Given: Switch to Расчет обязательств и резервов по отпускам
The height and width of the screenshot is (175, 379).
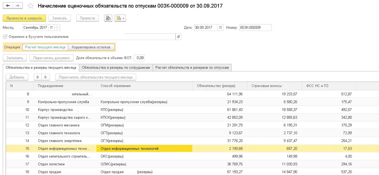Looking at the screenshot, I should (x=192, y=67).
